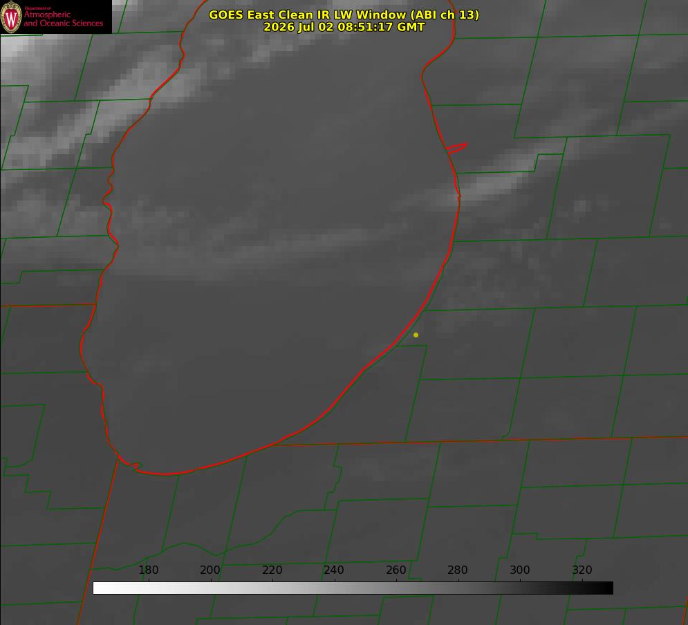This screenshot has width=688, height=625.
Task: Click the 280 colorbar label
Action: (x=458, y=570)
